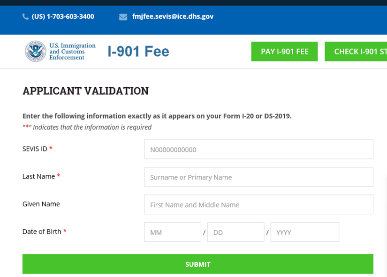
Task: Open the PAY I-901 FEE tab
Action: [284, 51]
